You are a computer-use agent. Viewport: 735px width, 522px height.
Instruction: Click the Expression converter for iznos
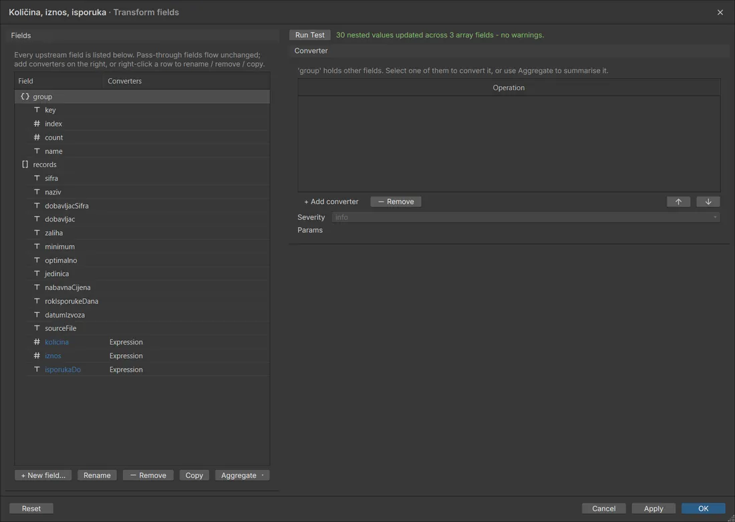tap(126, 356)
